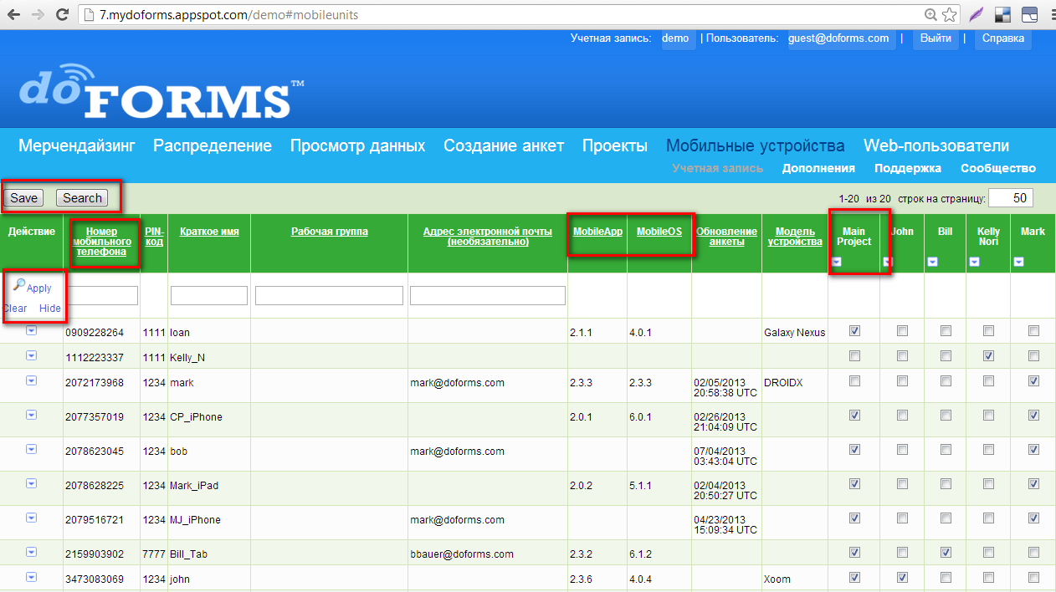The width and height of the screenshot is (1056, 592).
Task: Open the Main Project column dropdown arrow
Action: coord(837,262)
